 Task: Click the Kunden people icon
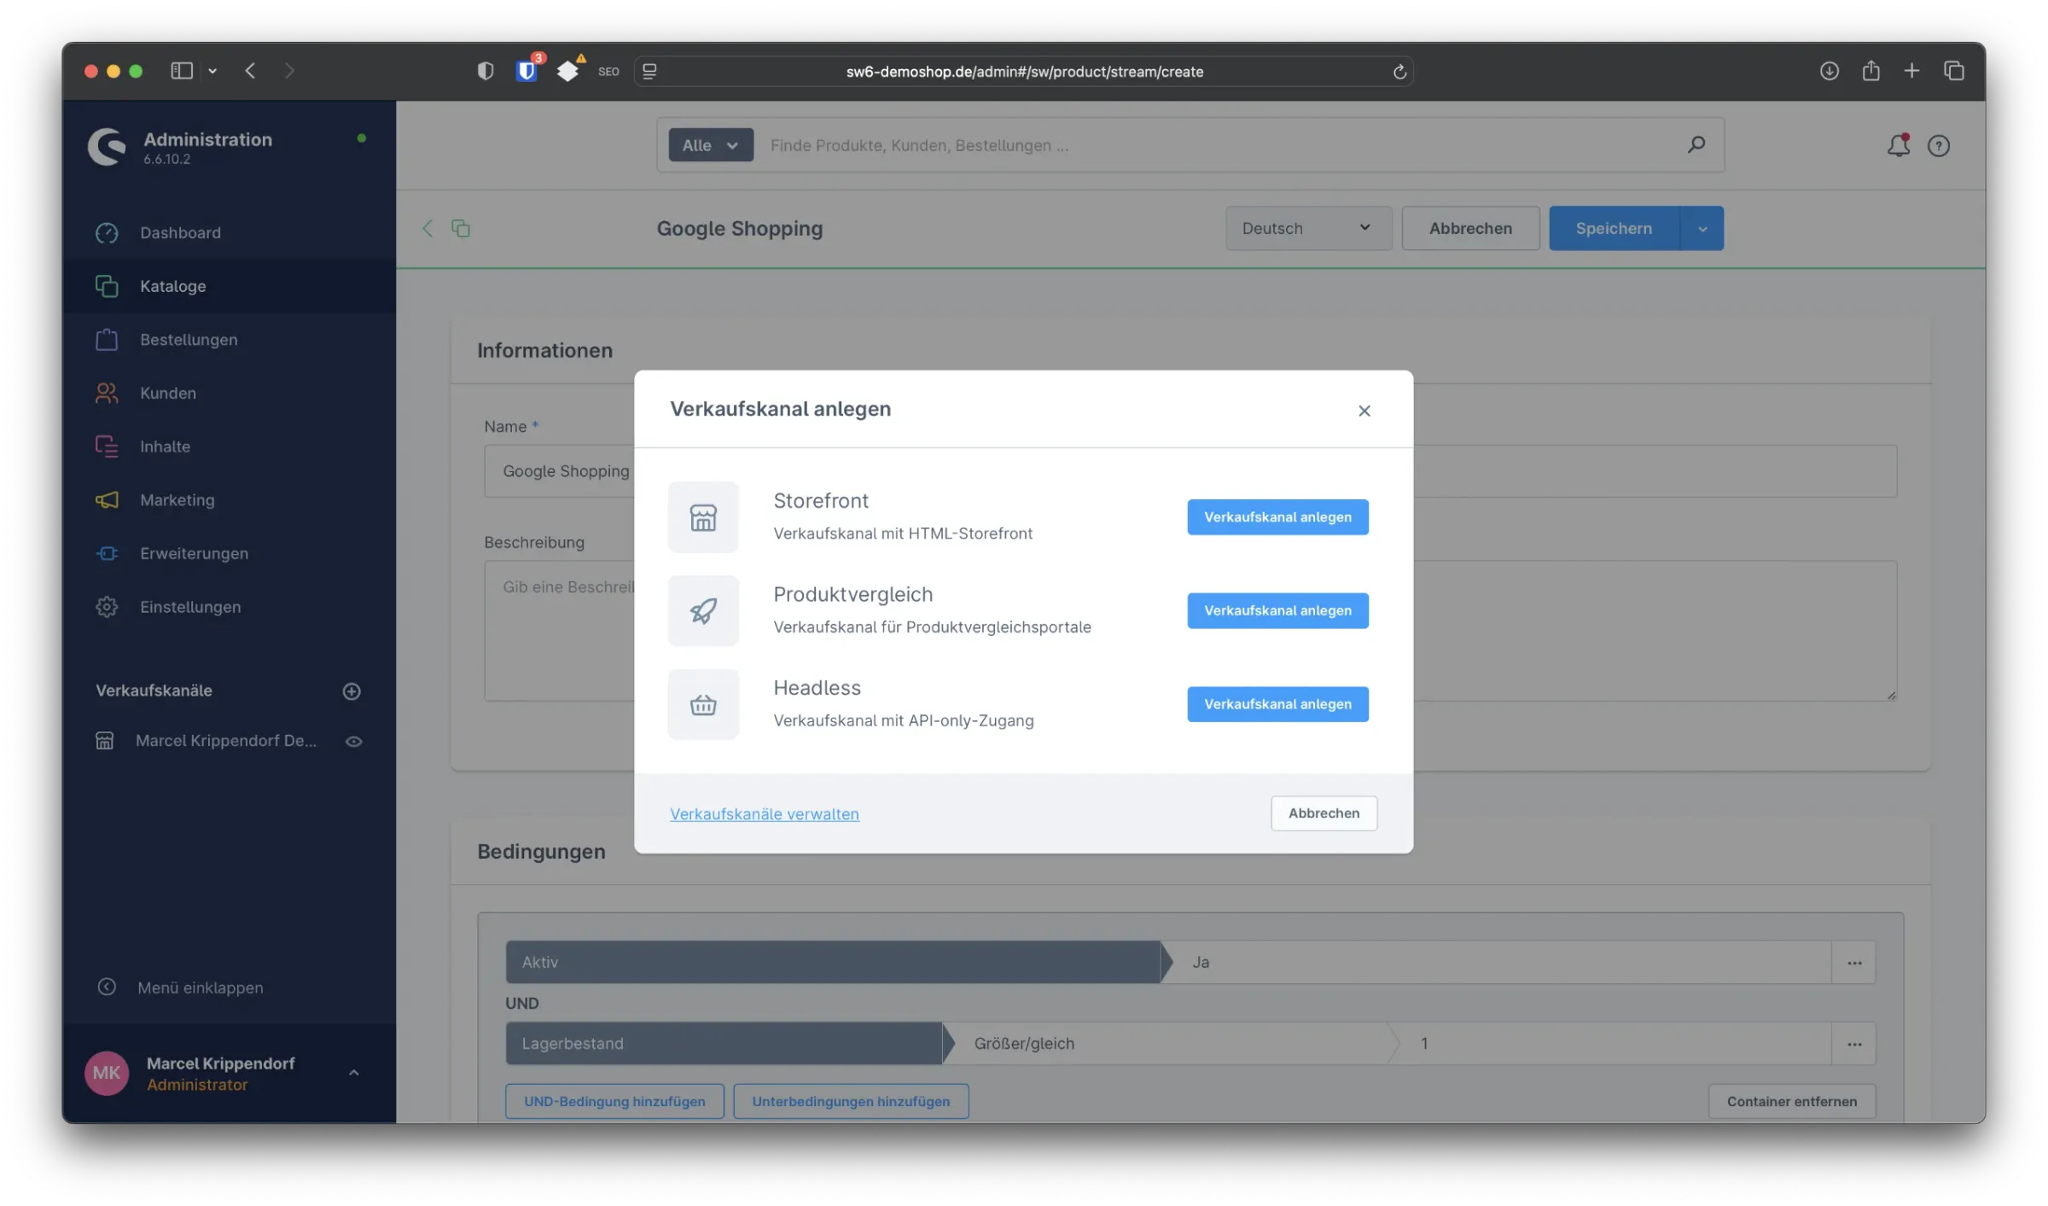click(x=107, y=393)
